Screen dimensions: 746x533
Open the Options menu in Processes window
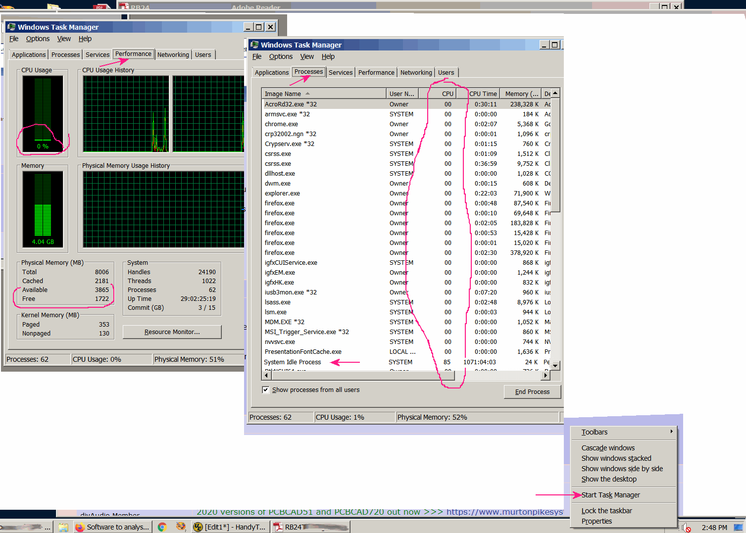point(281,56)
